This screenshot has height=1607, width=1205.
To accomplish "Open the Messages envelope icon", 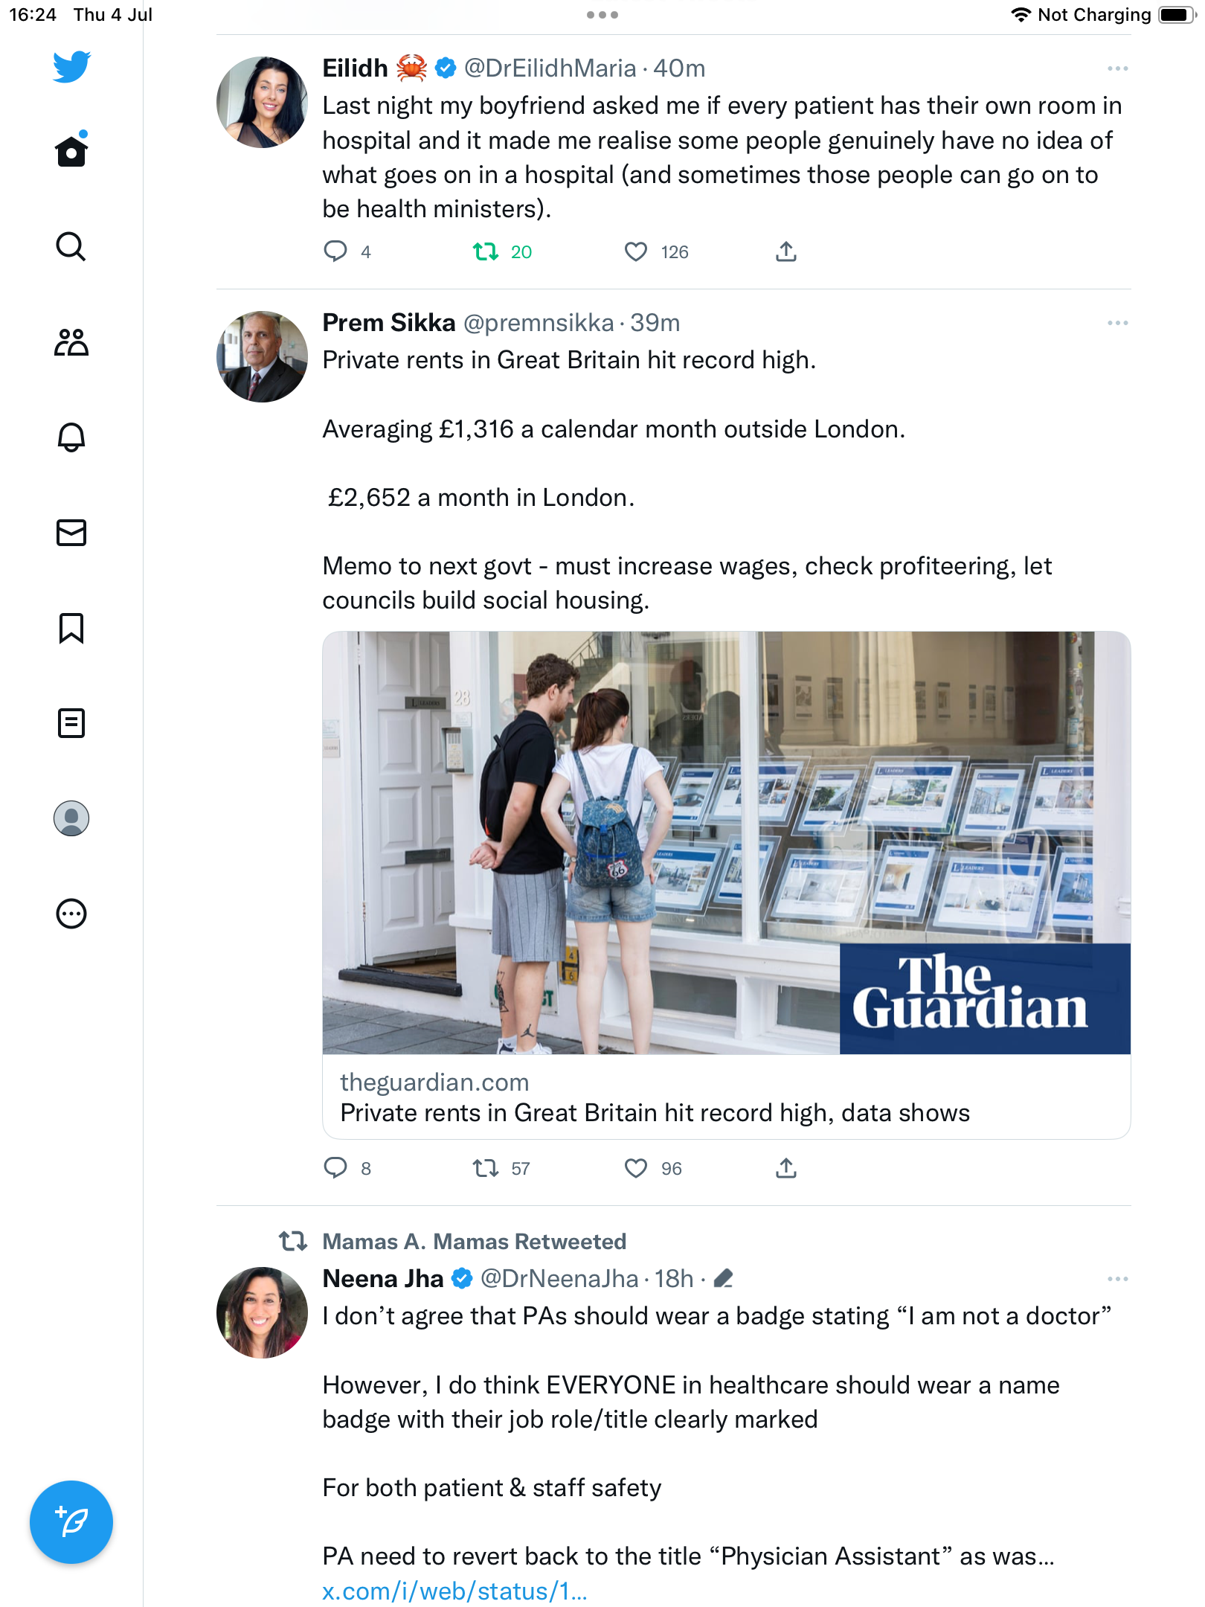I will point(71,533).
